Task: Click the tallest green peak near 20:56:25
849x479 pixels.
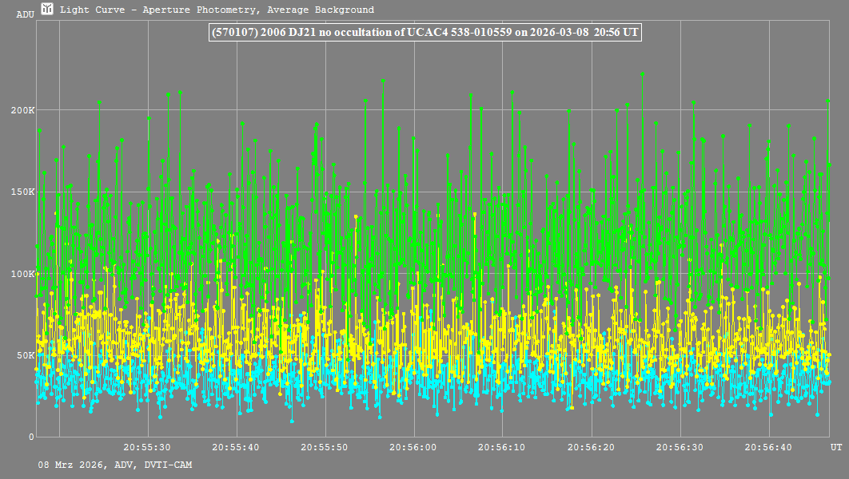Action: [x=642, y=74]
